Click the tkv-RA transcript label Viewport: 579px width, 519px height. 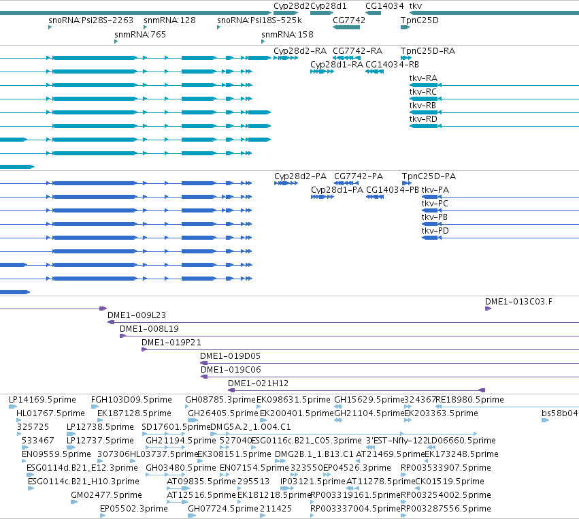(423, 78)
